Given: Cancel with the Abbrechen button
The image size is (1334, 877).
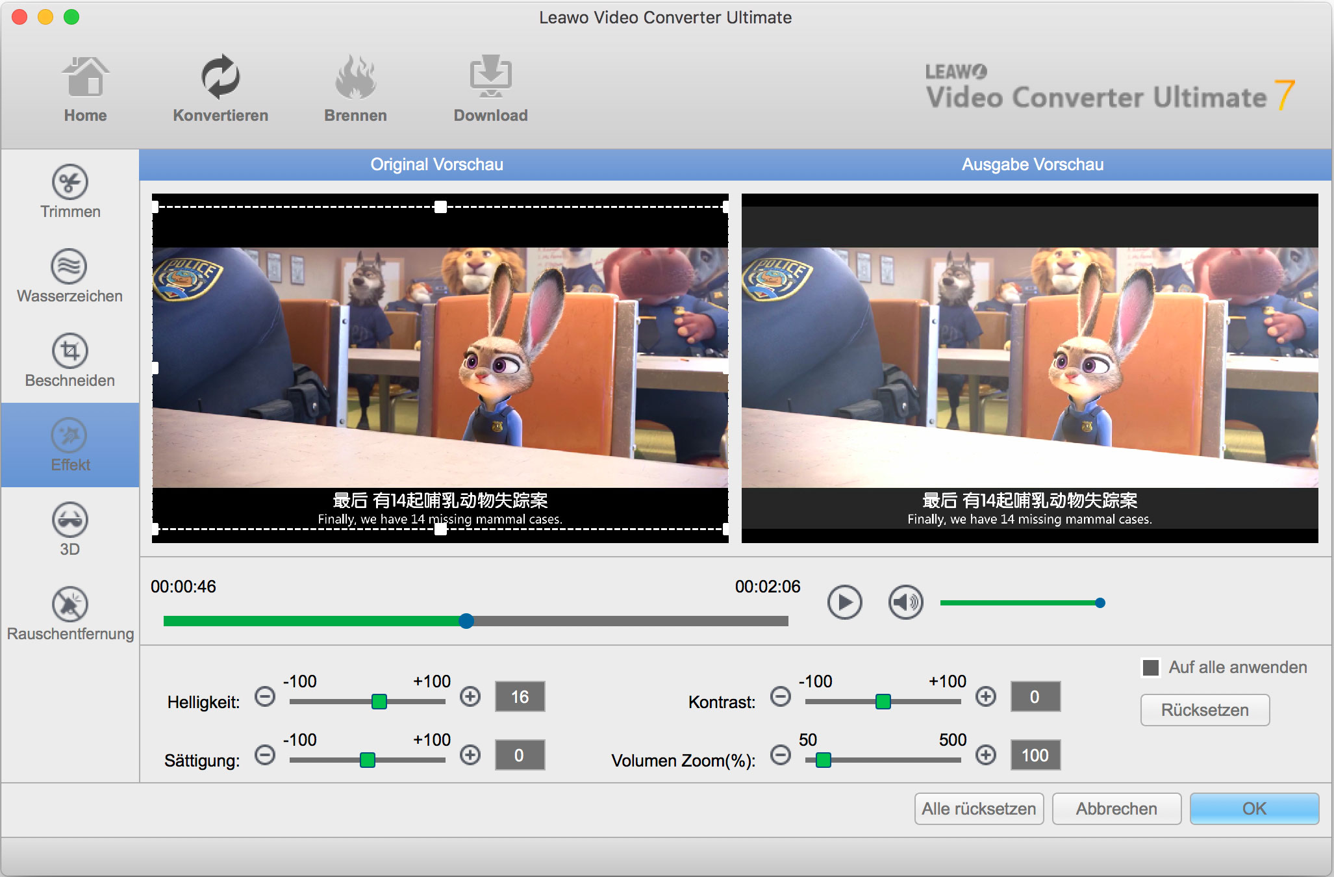Looking at the screenshot, I should tap(1116, 809).
